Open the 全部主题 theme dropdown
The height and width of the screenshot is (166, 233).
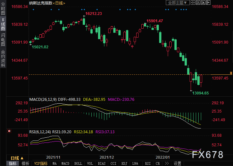(178, 3)
